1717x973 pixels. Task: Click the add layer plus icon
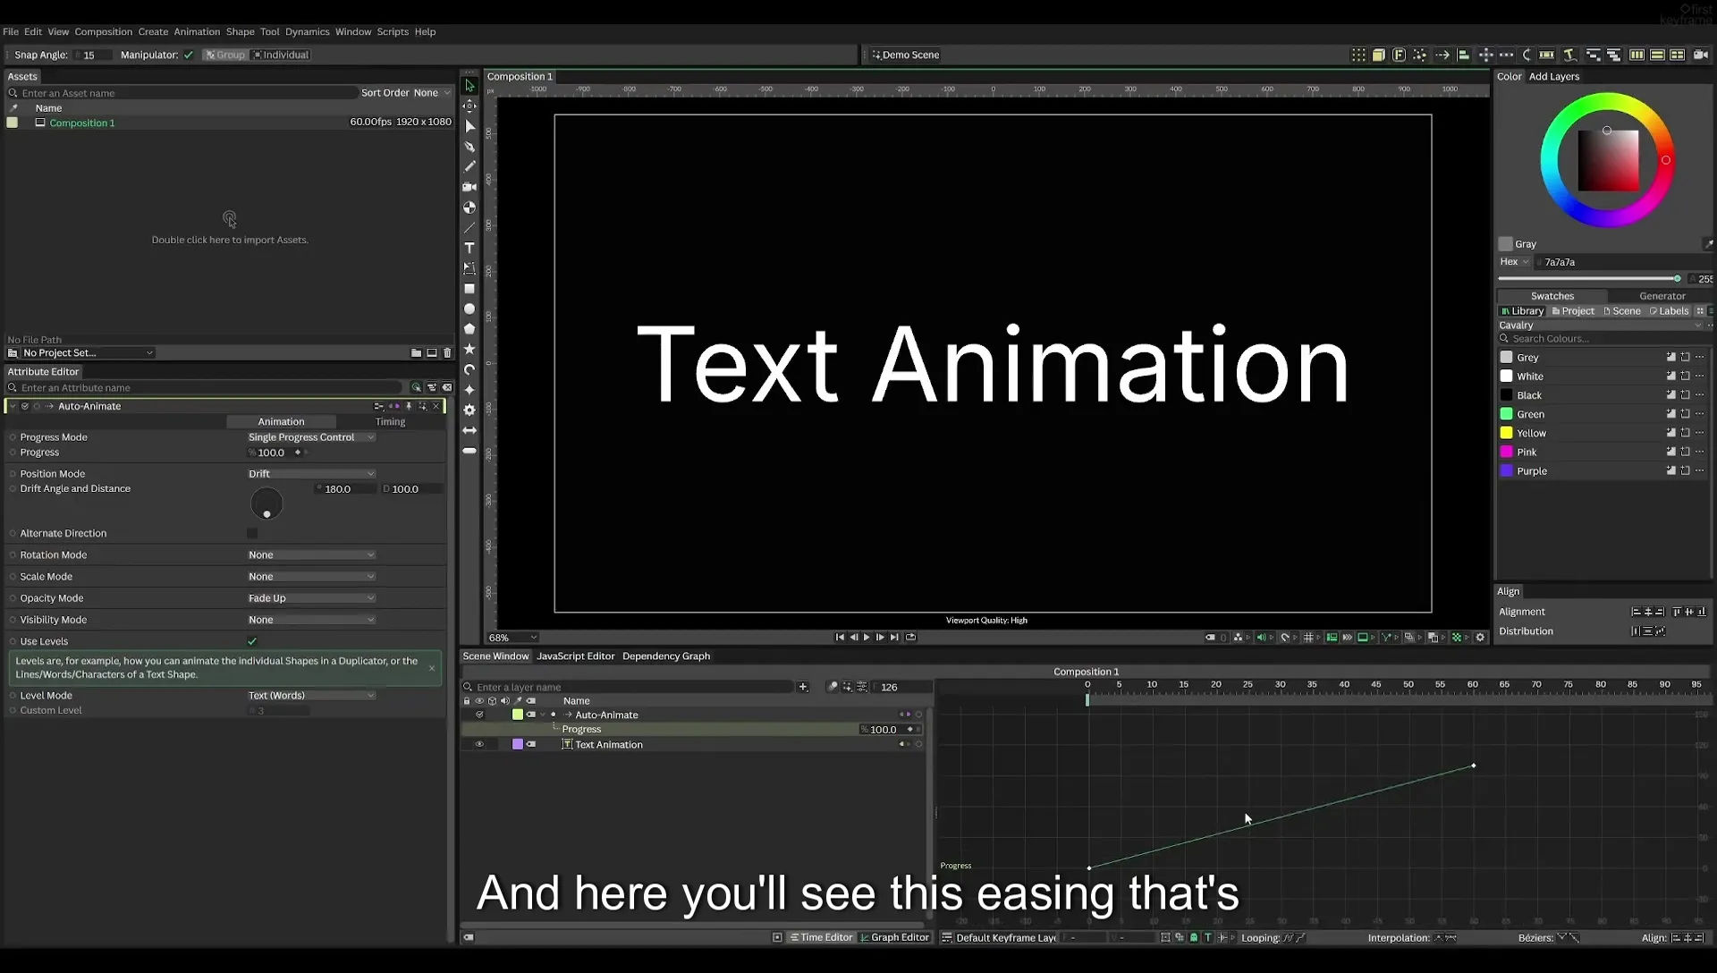coord(803,687)
